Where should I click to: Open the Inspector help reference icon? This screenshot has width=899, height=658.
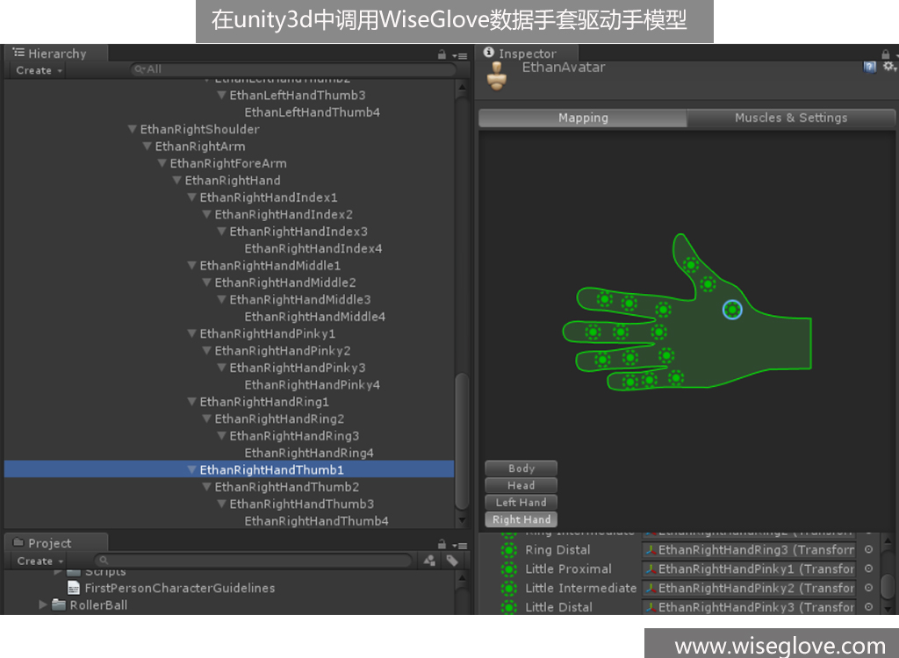point(869,67)
